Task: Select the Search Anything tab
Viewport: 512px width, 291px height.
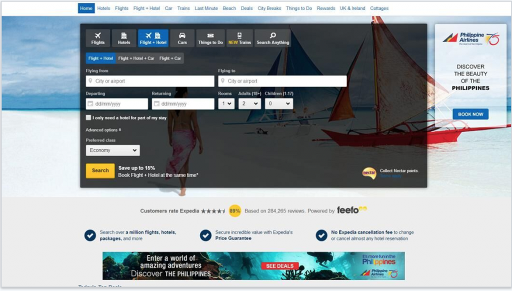Action: tap(272, 38)
